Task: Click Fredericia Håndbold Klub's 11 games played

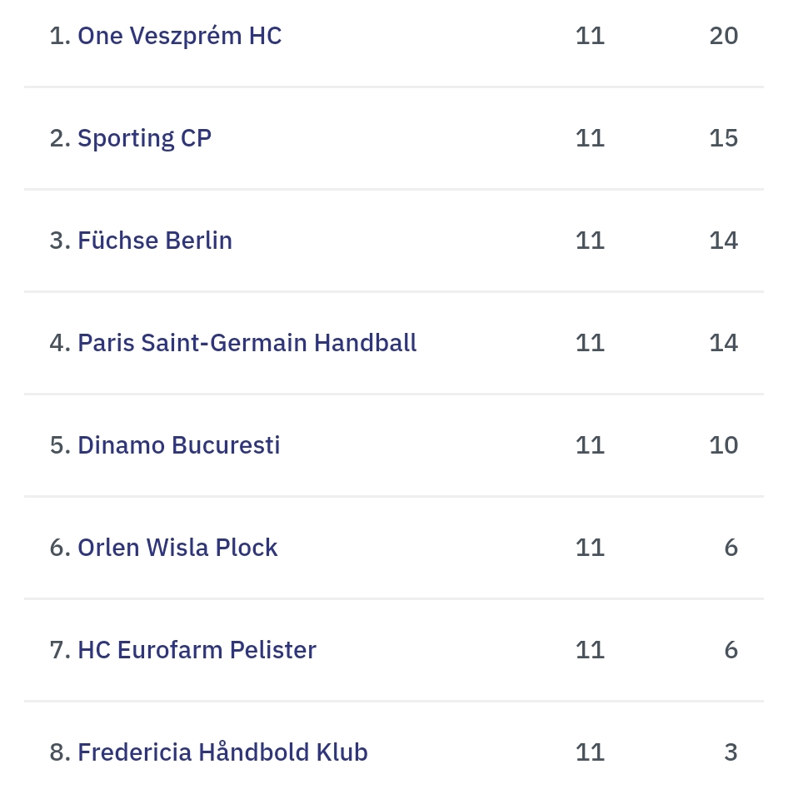Action: pyautogui.click(x=590, y=752)
